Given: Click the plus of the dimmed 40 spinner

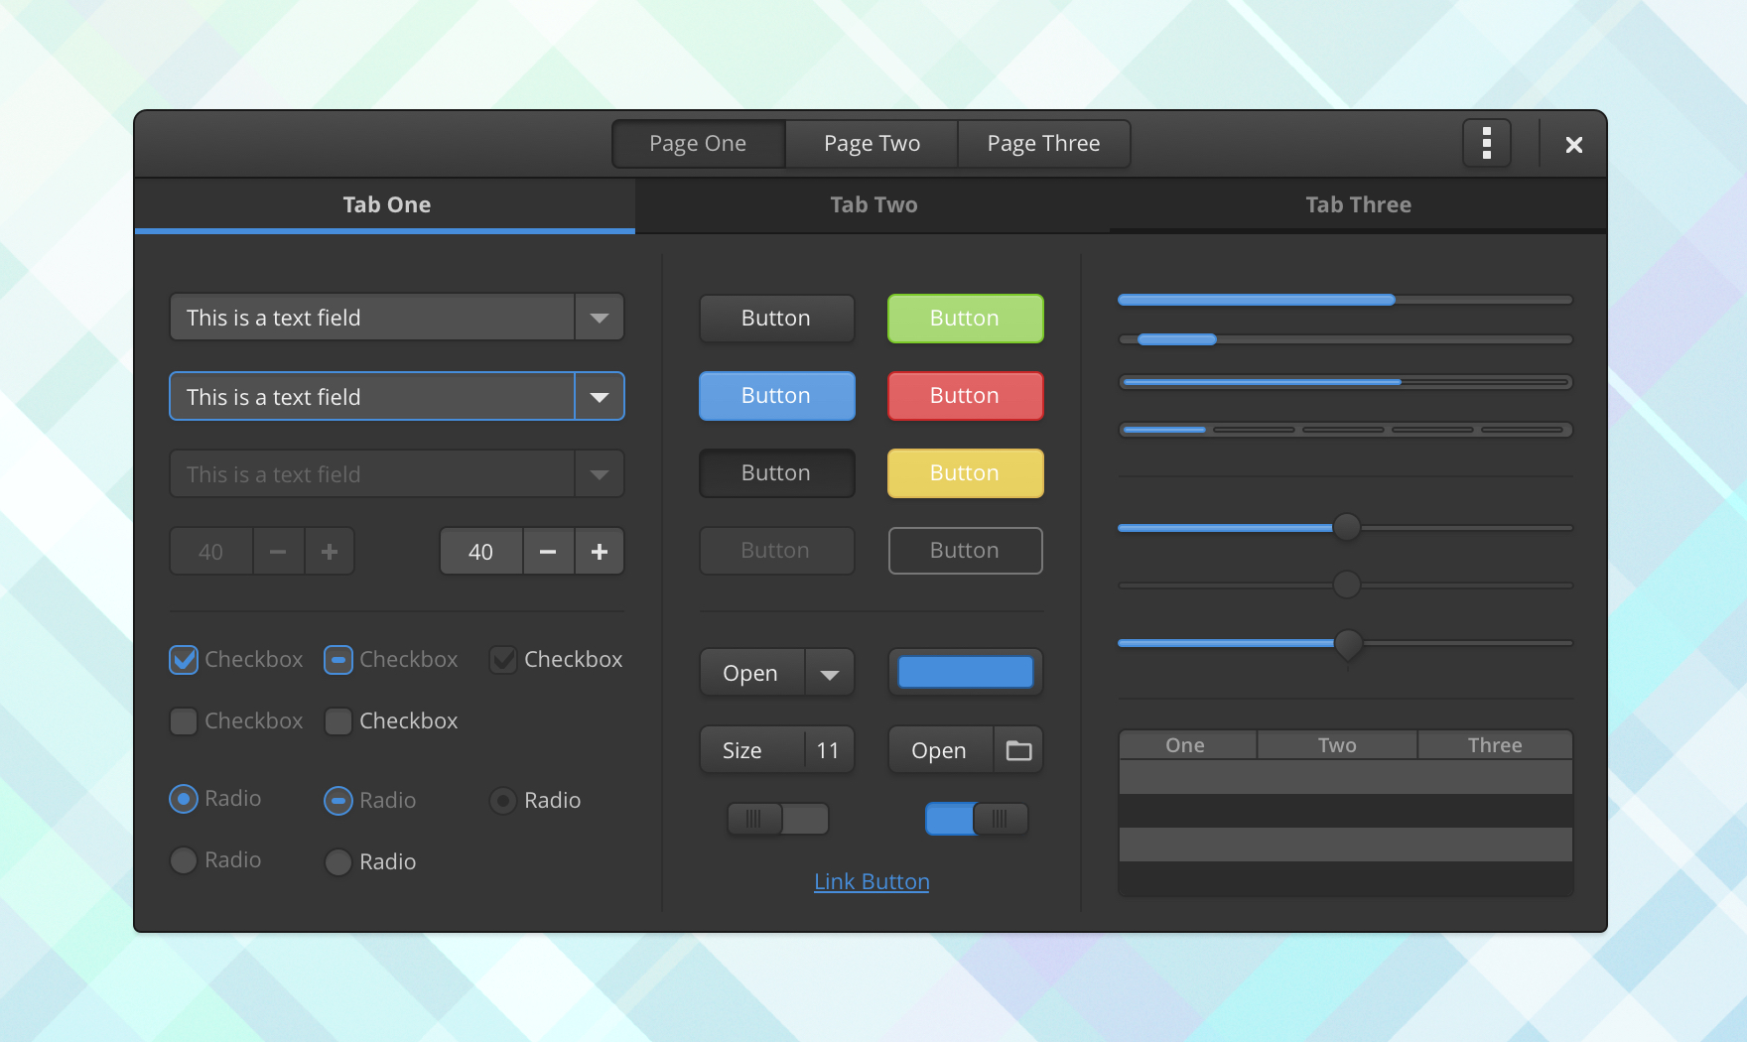Looking at the screenshot, I should tap(330, 552).
